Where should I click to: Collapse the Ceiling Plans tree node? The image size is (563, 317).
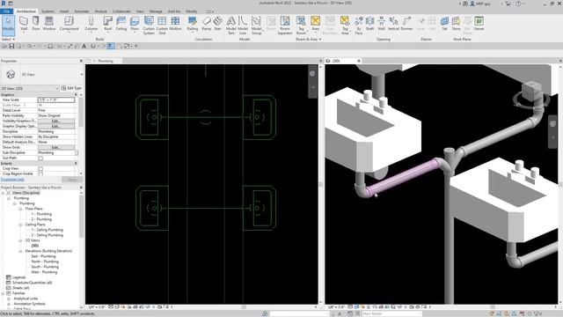20,225
